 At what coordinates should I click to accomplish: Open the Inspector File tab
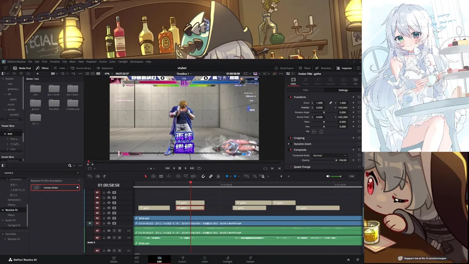point(355,81)
